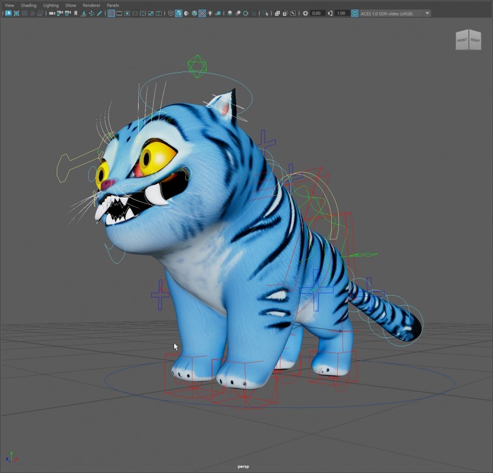The image size is (493, 473).
Task: Click the Isolate Select icon
Action: point(265,13)
